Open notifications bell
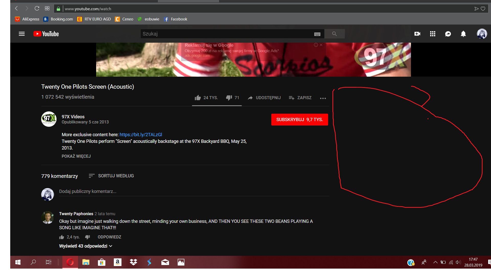 click(x=463, y=34)
